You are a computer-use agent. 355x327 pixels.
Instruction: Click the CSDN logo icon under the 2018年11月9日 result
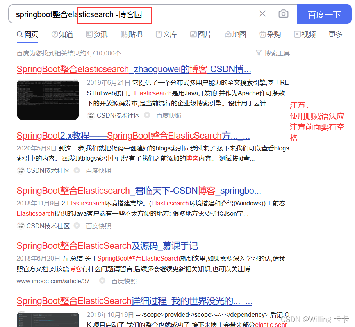click(x=21, y=226)
